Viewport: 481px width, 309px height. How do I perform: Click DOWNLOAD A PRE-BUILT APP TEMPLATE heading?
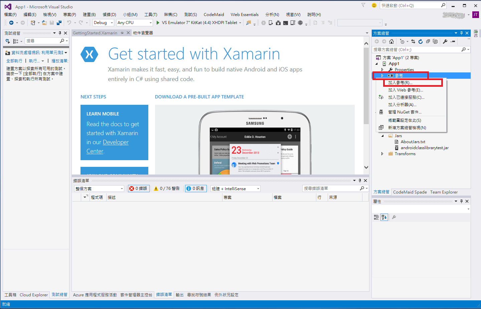(199, 97)
